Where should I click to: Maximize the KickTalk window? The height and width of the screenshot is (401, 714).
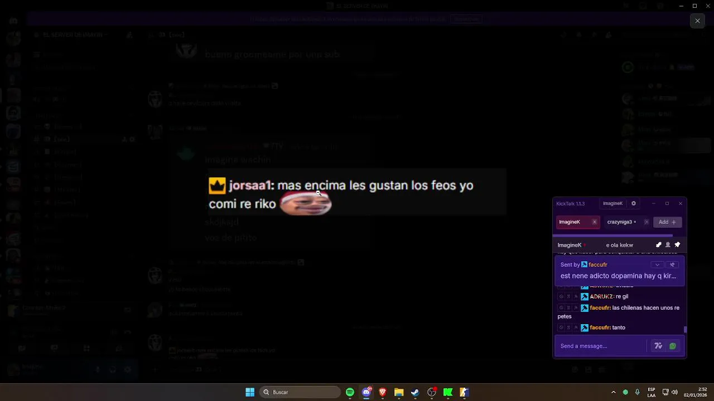pyautogui.click(x=667, y=203)
